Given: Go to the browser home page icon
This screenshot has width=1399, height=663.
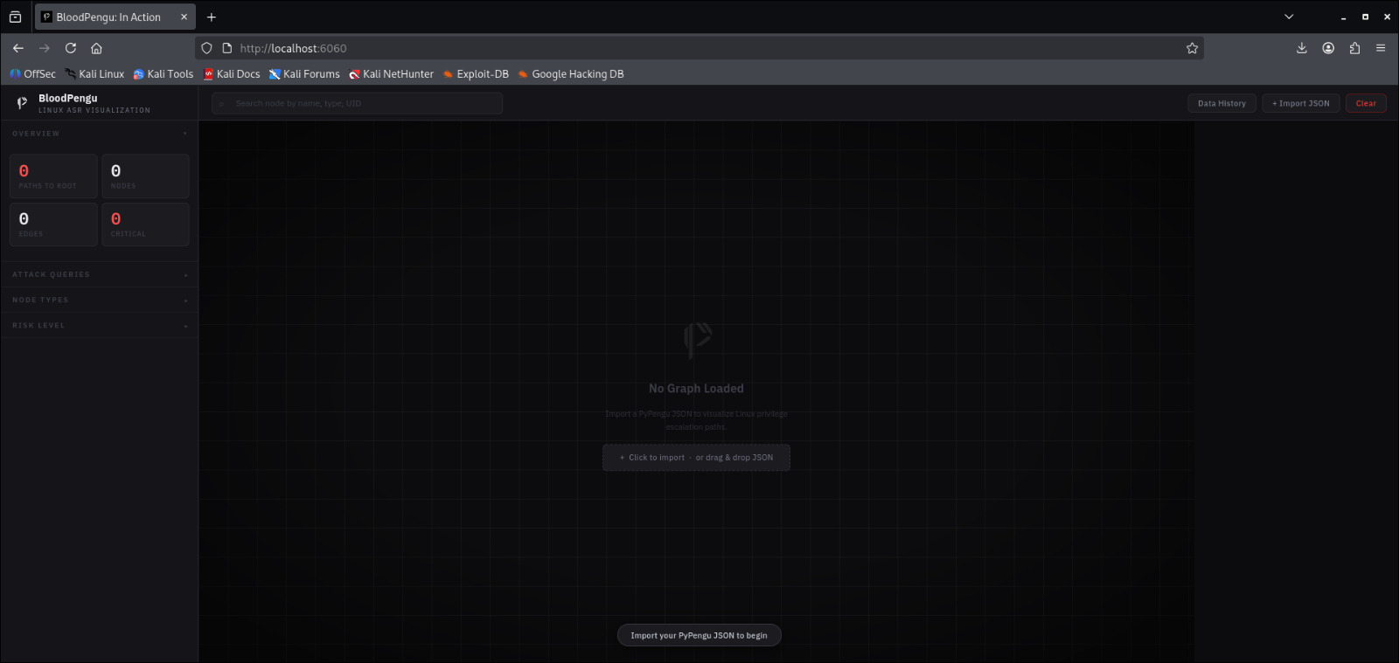Looking at the screenshot, I should 97,48.
